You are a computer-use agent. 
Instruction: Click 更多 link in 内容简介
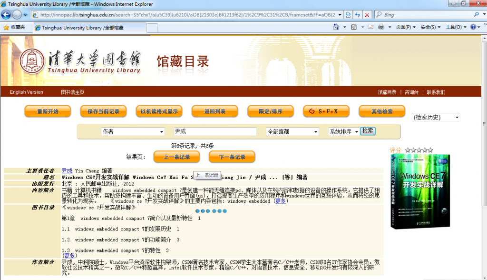point(281,201)
